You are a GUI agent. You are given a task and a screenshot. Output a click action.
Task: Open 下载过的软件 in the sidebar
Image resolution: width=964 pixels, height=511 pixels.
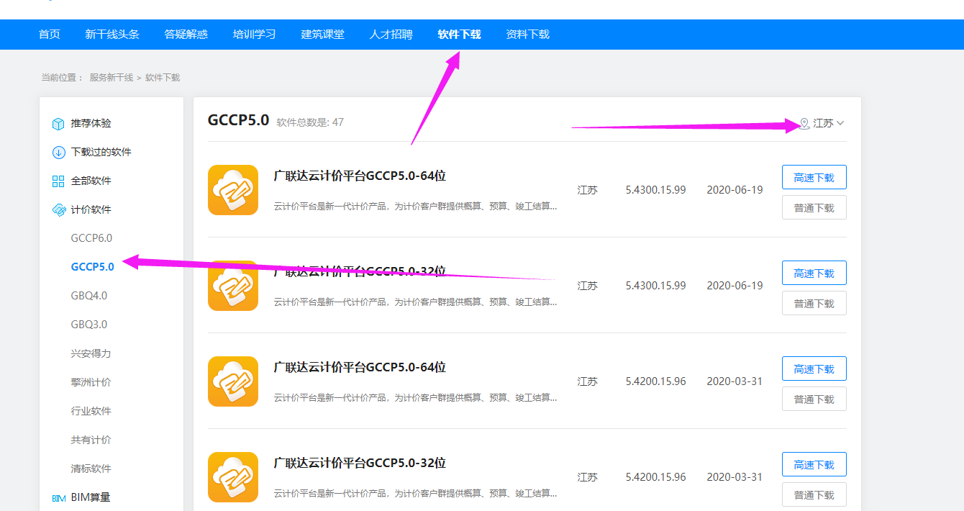click(101, 153)
